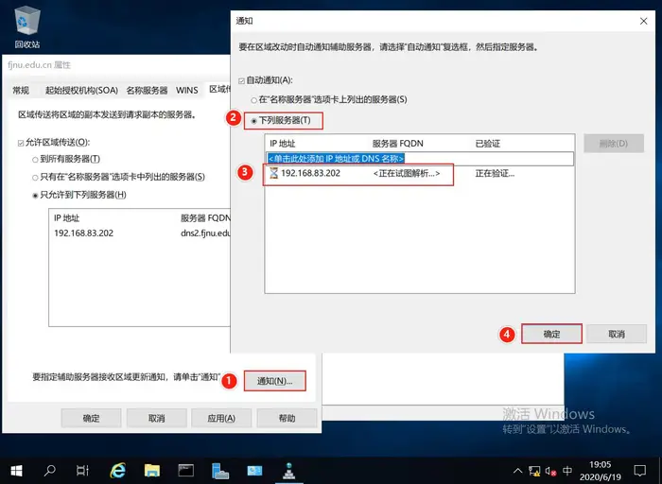
Task: Switch to the DNS Manager taskbar icon
Action: pos(288,470)
